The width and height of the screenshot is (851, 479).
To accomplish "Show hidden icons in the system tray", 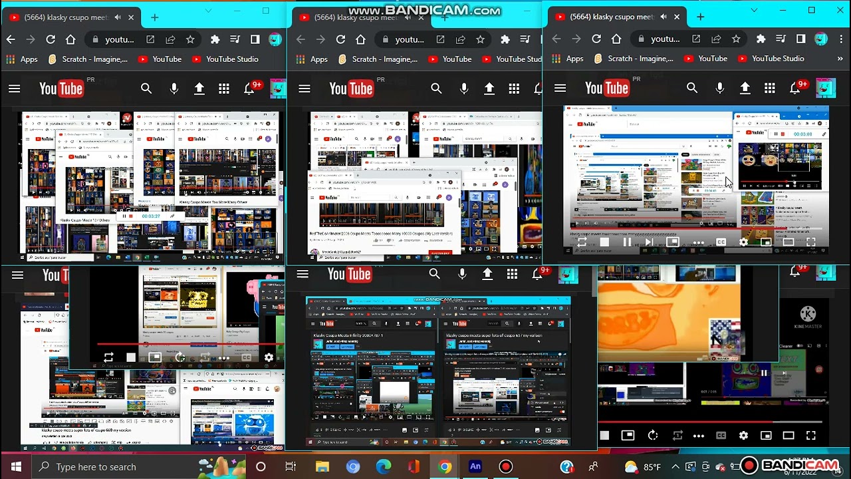I will tap(675, 466).
